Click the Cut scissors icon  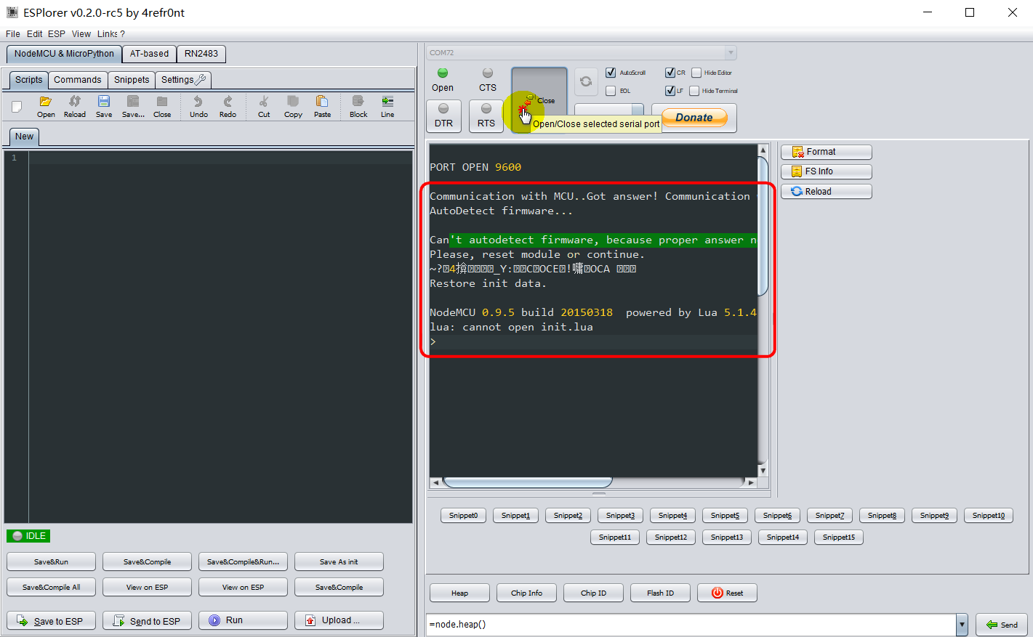point(264,105)
